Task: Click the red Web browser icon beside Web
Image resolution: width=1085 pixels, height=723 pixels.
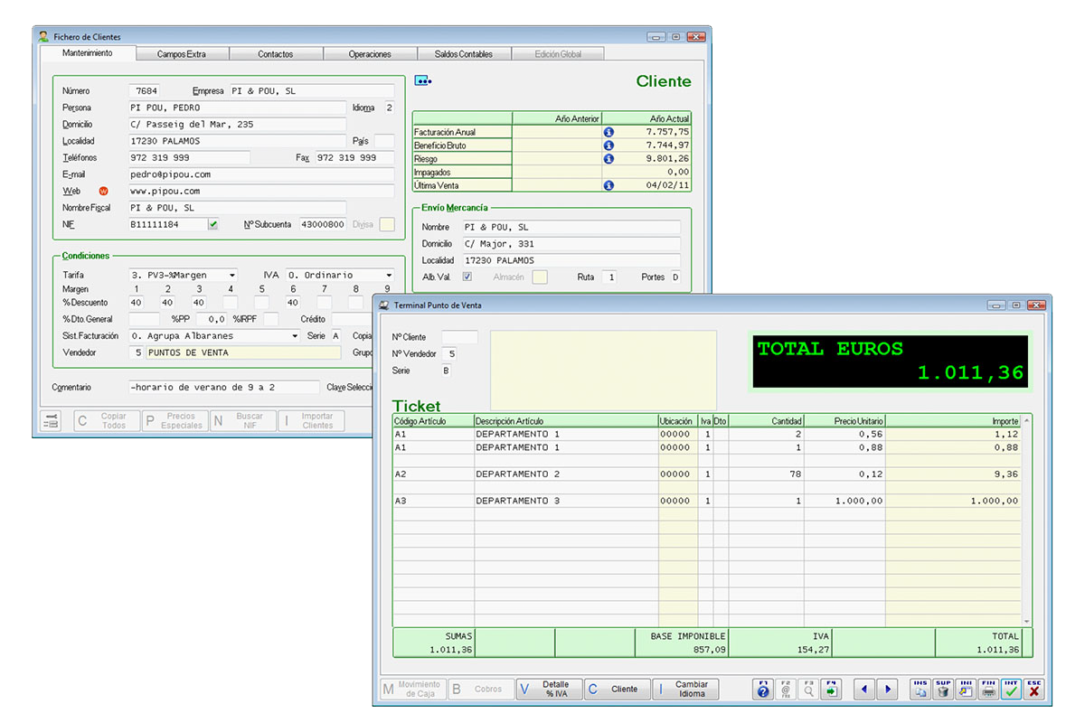Action: tap(102, 192)
